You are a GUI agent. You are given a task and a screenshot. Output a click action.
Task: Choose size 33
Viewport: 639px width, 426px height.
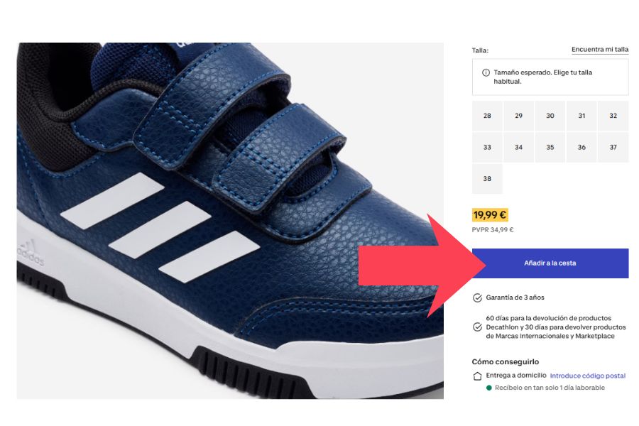pos(487,147)
